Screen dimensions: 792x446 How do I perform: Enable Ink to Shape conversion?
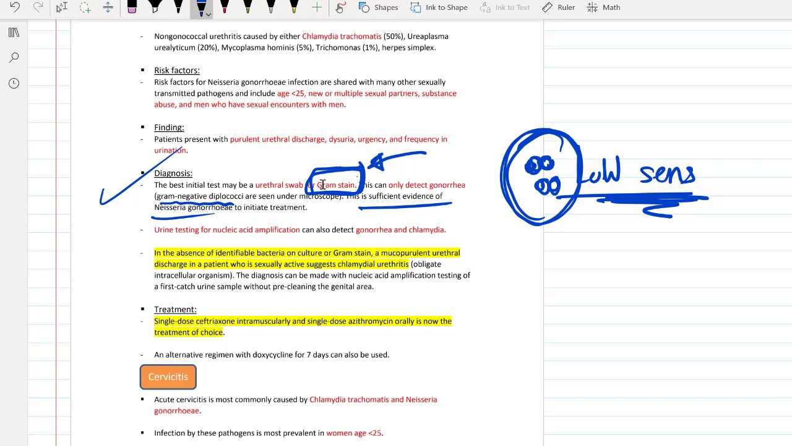pos(439,7)
